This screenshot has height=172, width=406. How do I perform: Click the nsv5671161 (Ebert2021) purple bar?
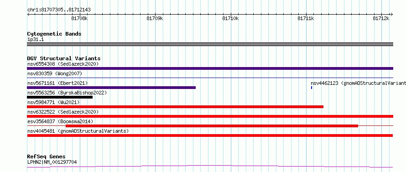click(111, 88)
